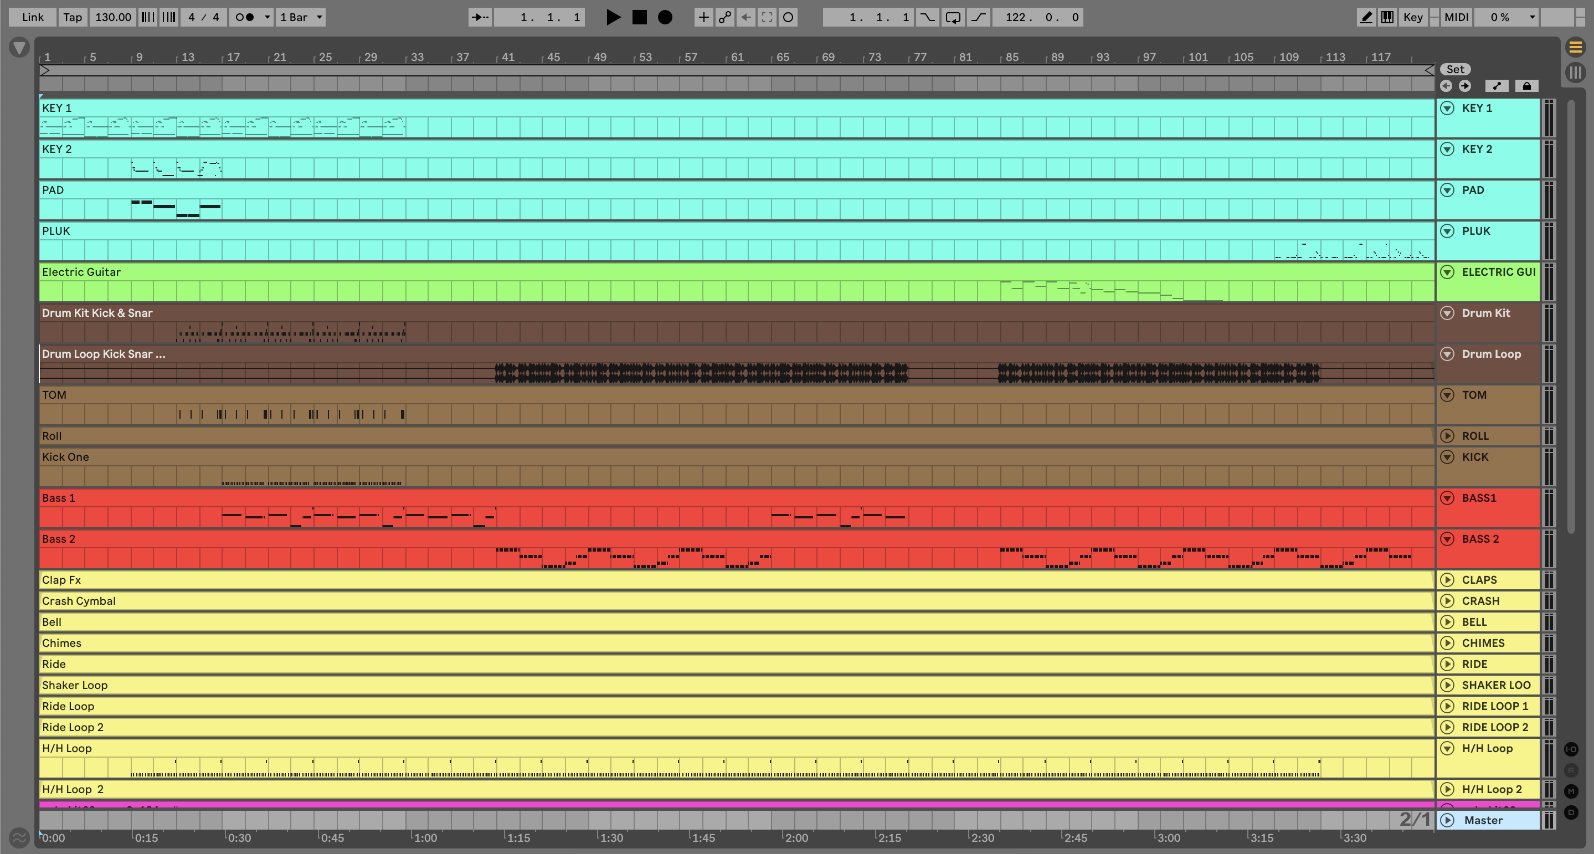
Task: Open the Key map mode
Action: (1413, 17)
